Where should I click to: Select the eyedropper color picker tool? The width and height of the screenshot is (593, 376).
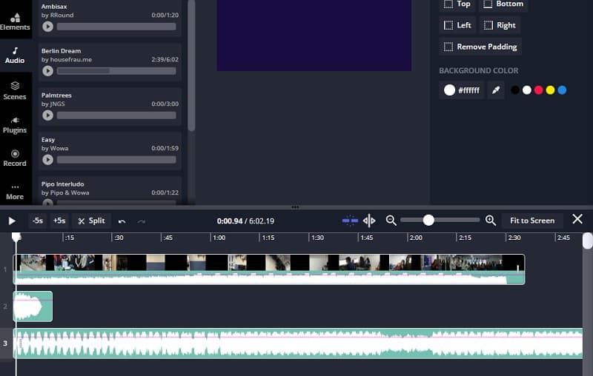496,90
